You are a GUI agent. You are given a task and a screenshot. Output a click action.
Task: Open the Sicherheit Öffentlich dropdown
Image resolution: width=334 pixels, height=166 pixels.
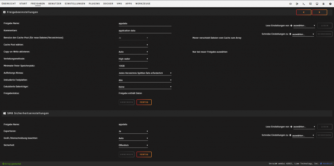point(133,145)
